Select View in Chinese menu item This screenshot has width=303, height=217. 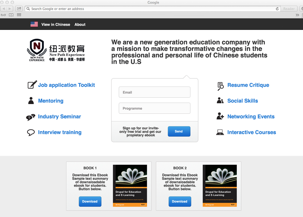[x=56, y=24]
